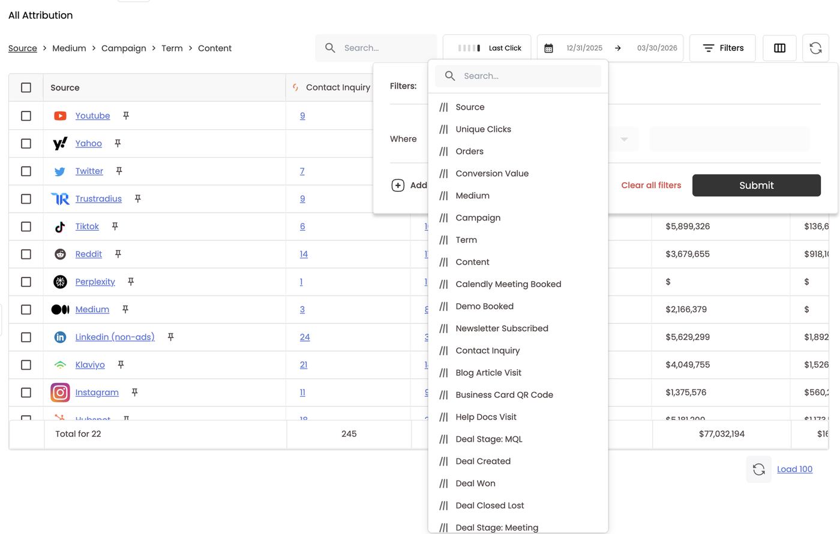Image resolution: width=840 pixels, height=534 pixels.
Task: Click the Tiktok logo icon
Action: click(60, 227)
